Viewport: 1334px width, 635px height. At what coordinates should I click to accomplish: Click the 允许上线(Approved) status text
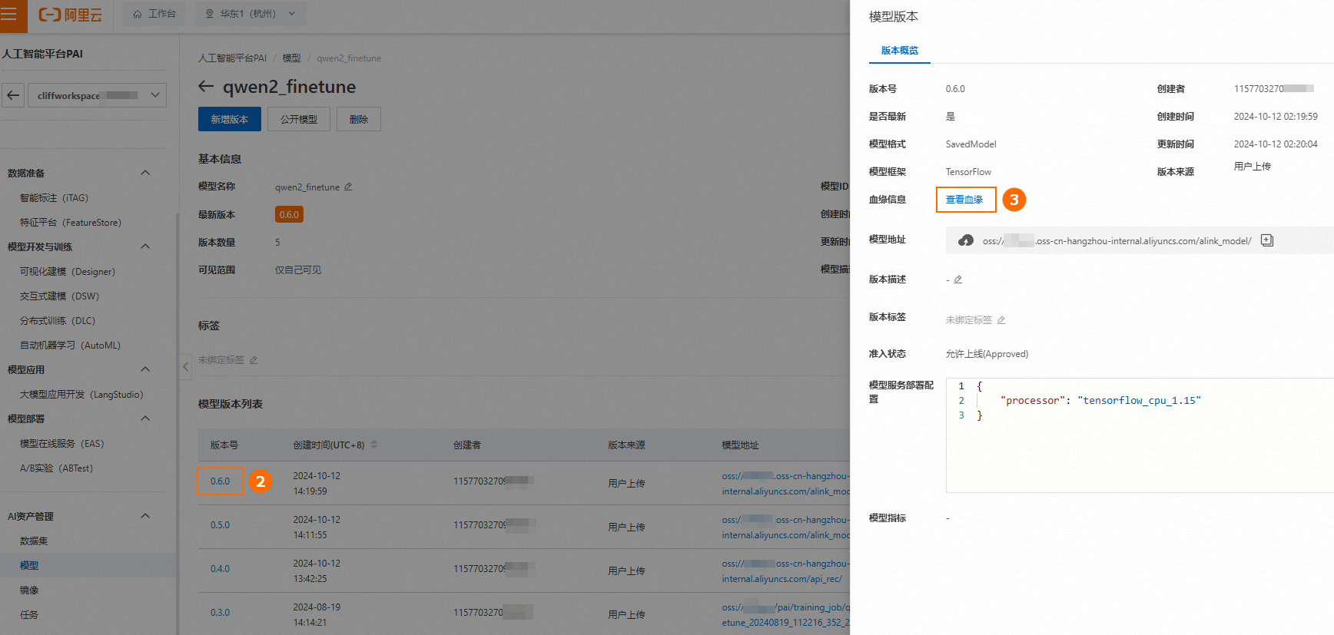click(x=987, y=354)
